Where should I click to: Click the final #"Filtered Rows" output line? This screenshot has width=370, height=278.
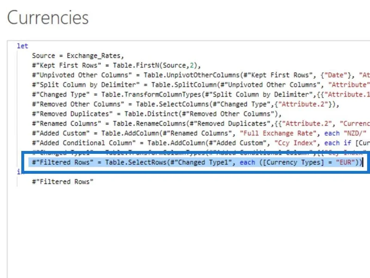63,182
